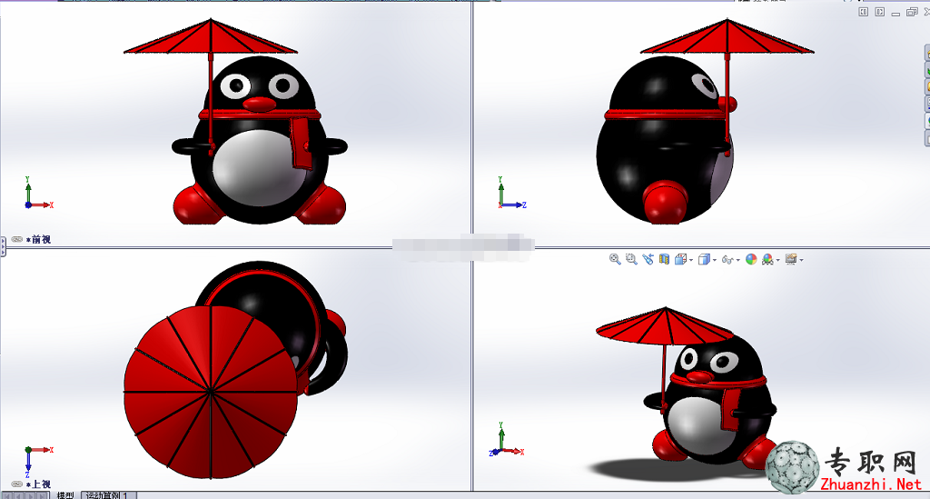Click the Display Style cube icon

click(x=705, y=259)
